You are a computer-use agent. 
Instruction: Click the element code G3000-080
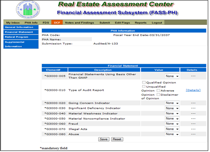55,134
